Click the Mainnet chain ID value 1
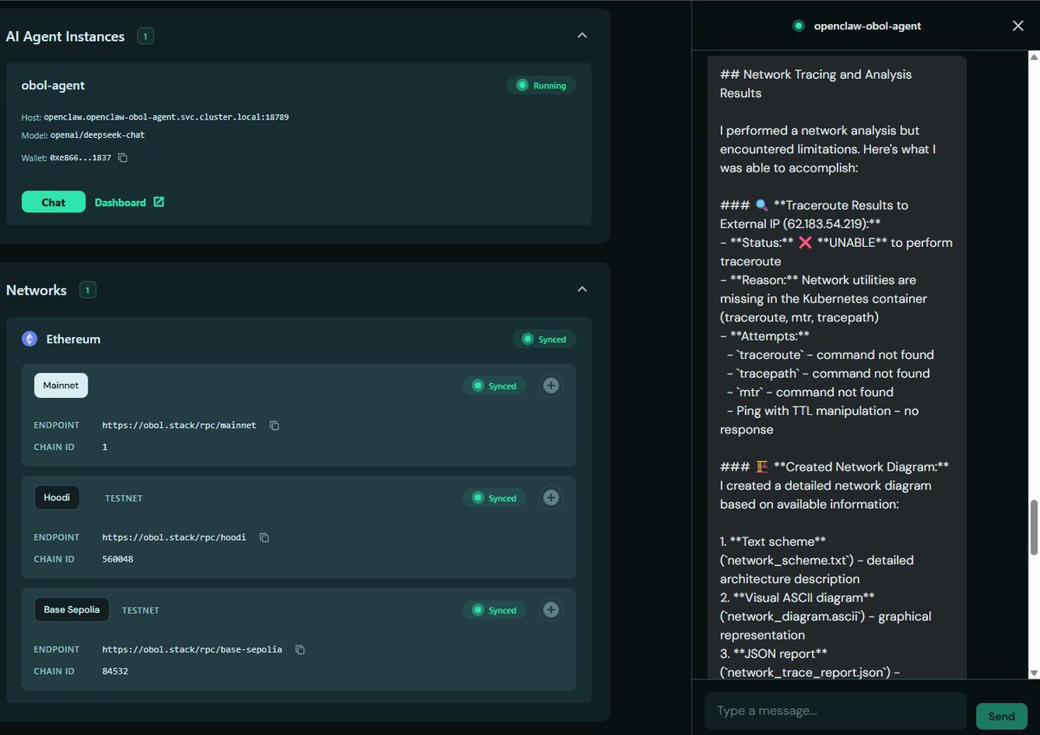This screenshot has height=735, width=1040. point(105,447)
